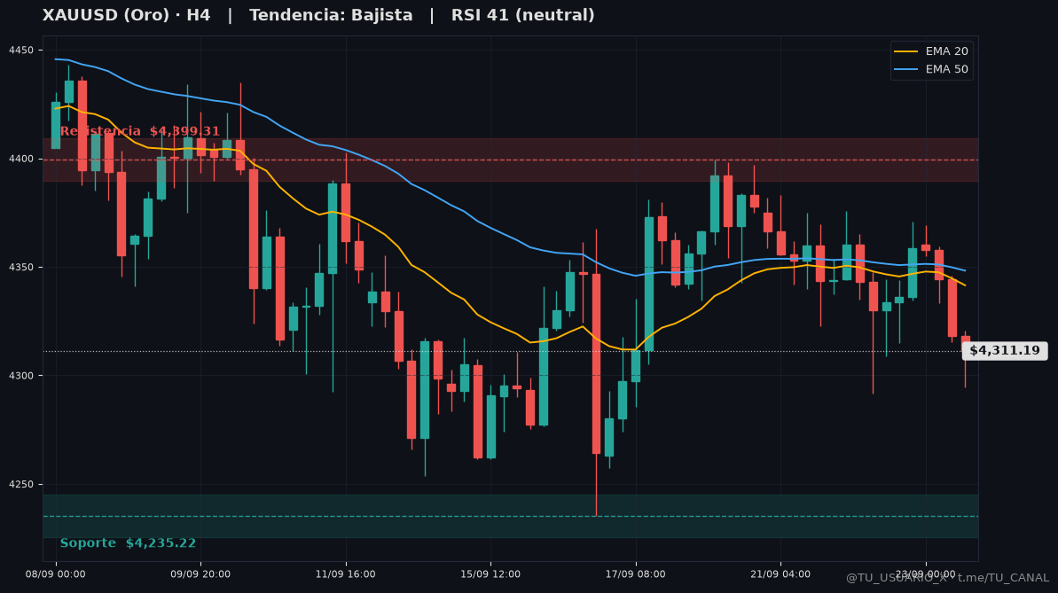The width and height of the screenshot is (1058, 593).
Task: Click the current price tag '$4,311.19'
Action: 1005,351
